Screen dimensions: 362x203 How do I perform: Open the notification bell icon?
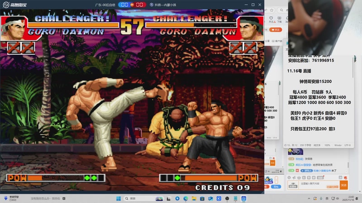point(357,198)
